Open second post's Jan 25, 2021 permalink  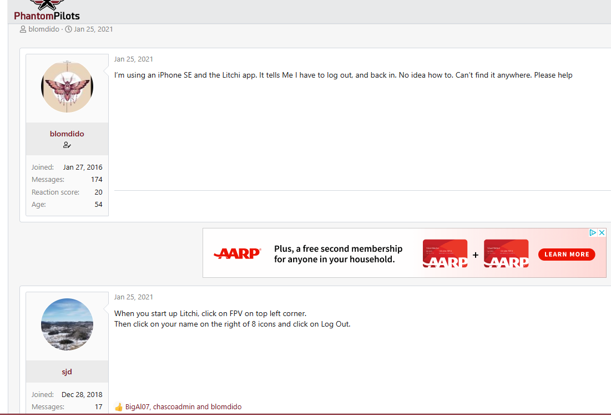coord(134,297)
